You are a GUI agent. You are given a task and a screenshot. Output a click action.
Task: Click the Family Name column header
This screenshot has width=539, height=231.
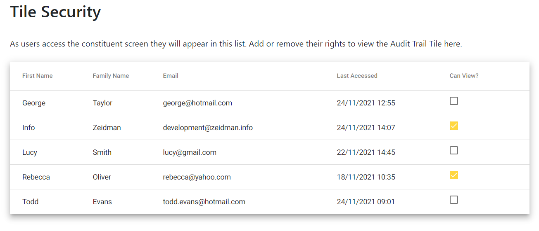pyautogui.click(x=111, y=76)
